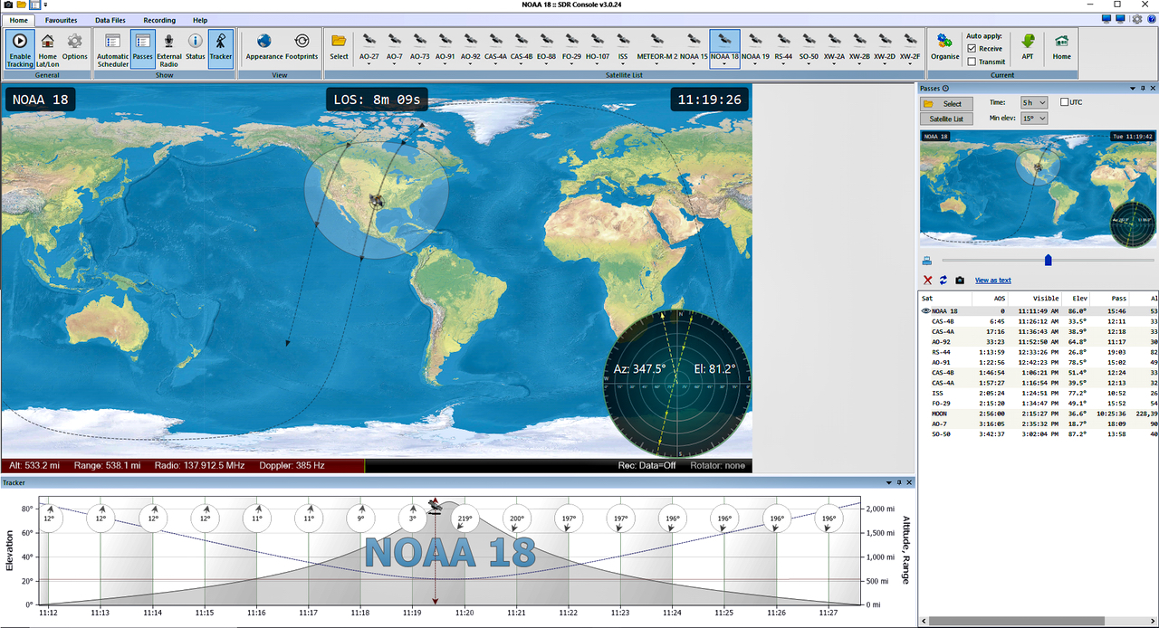The height and width of the screenshot is (628, 1159).
Task: Open the Organise satellites tool
Action: 945,48
